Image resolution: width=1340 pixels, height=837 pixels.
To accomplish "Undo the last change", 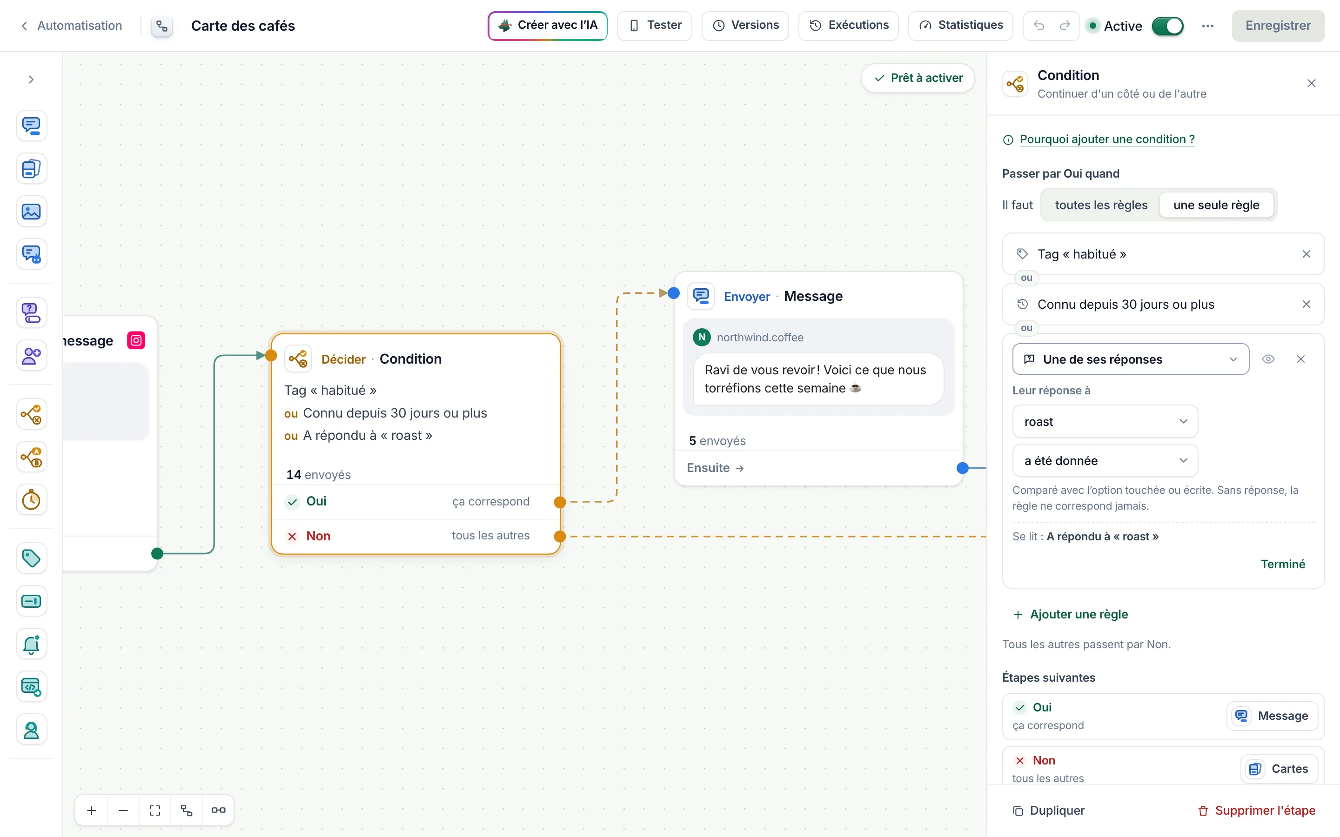I will click(1039, 26).
